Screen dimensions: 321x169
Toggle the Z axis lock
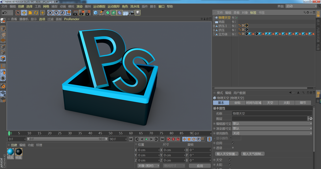click(x=62, y=13)
